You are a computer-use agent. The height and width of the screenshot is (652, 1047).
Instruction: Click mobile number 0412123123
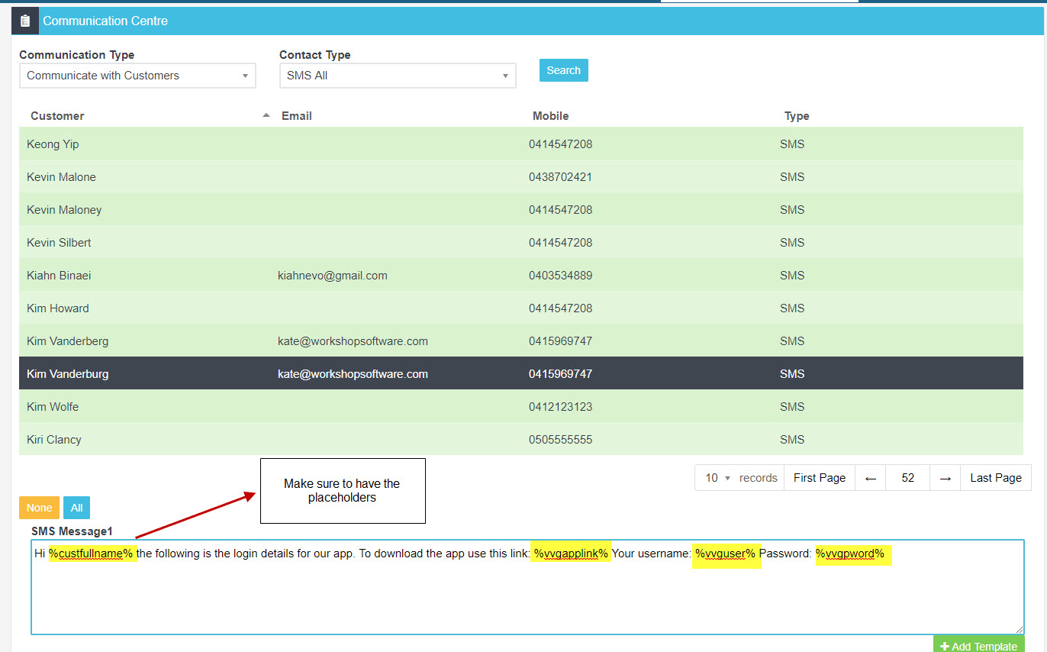pos(561,407)
